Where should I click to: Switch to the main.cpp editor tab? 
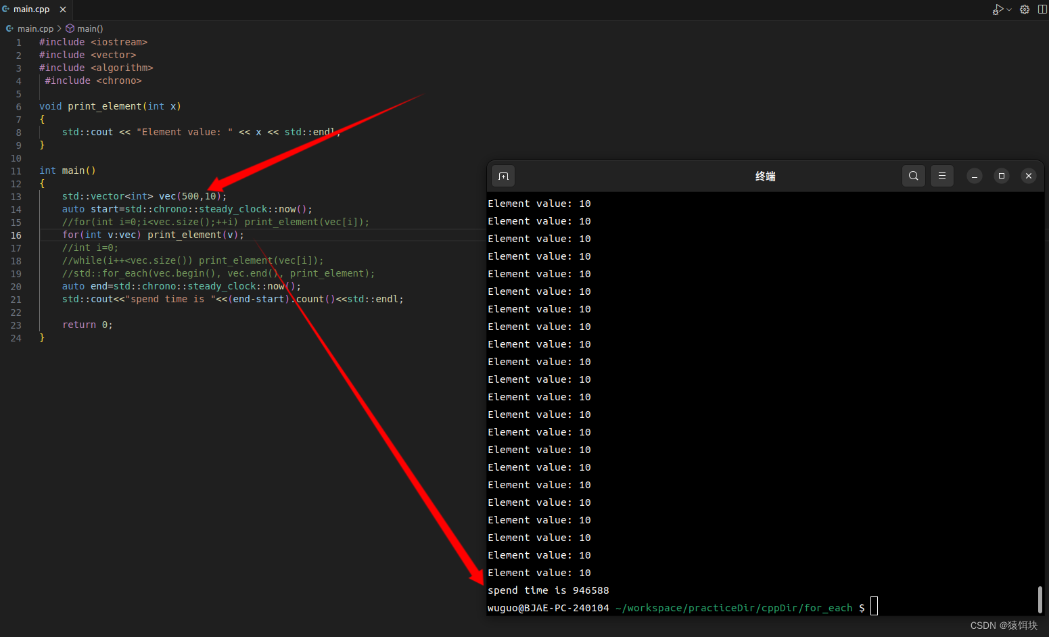pyautogui.click(x=30, y=9)
